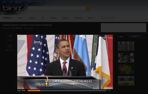Open the Share icon beside the video
The width and height of the screenshot is (148, 94).
click(10, 36)
